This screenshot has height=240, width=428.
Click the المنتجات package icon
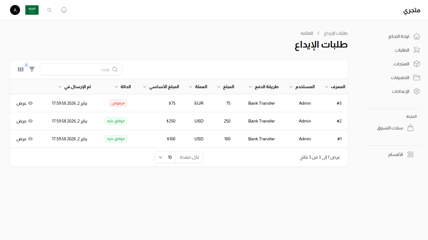(417, 63)
